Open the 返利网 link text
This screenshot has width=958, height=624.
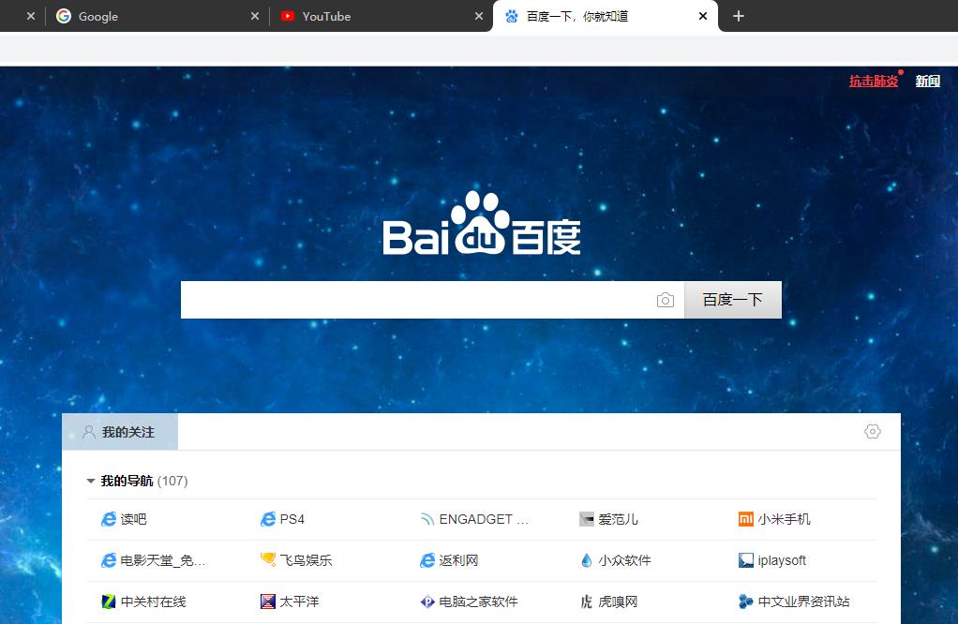[458, 560]
